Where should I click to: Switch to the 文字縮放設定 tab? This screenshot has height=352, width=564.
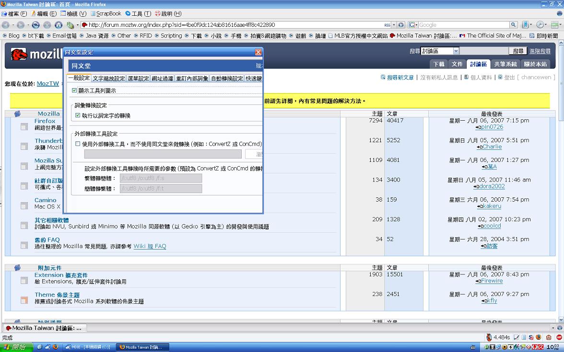109,79
